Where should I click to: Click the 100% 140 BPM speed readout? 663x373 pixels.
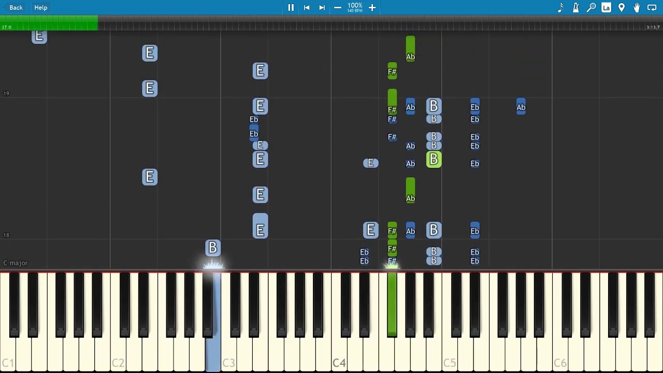click(355, 8)
